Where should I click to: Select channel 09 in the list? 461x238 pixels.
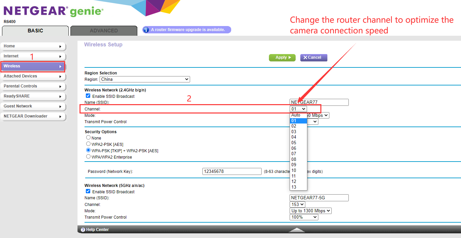click(x=298, y=165)
